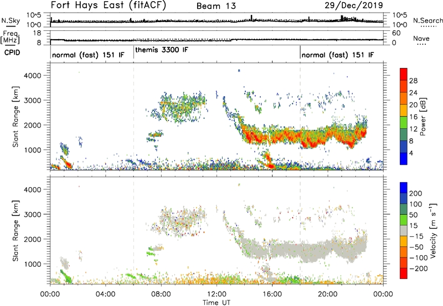Click the 'CPID' row label

pos(12,52)
